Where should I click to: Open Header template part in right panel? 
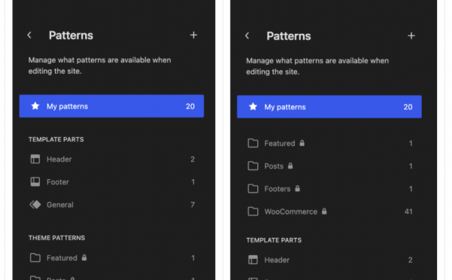(329, 260)
